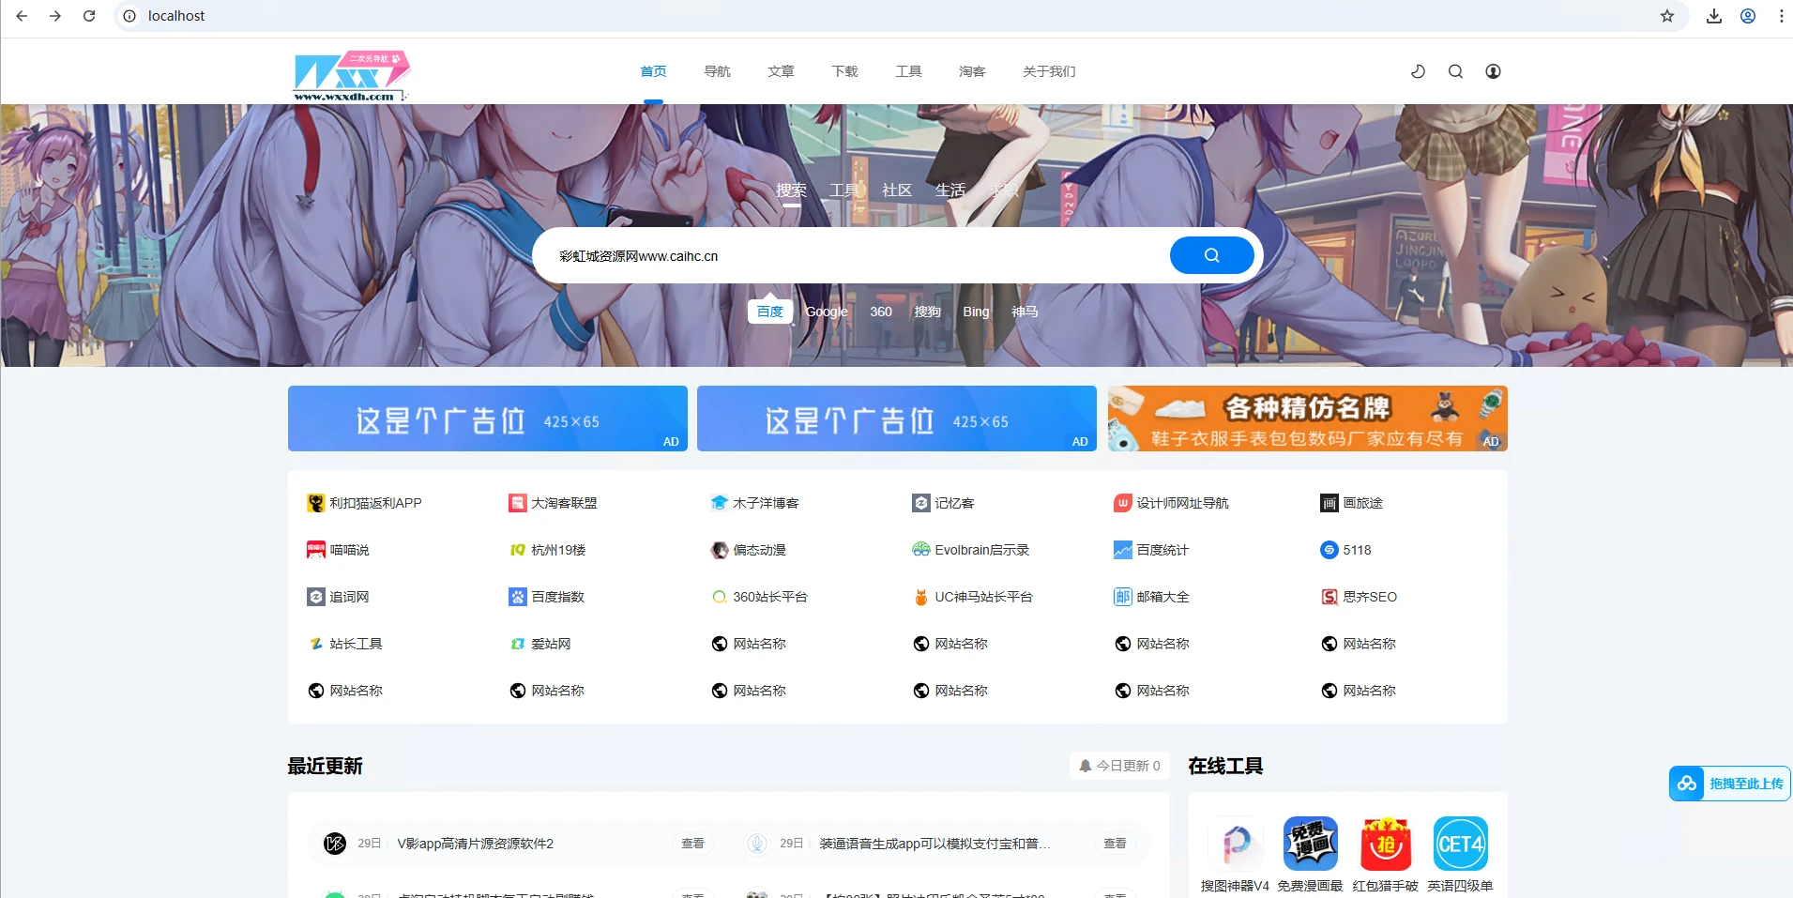Open the 免费漫画 tool thumbnail

[1311, 844]
